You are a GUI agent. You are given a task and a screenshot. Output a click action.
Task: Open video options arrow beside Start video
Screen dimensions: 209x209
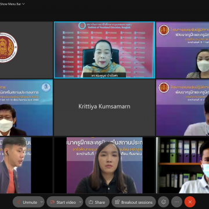tap(80, 202)
